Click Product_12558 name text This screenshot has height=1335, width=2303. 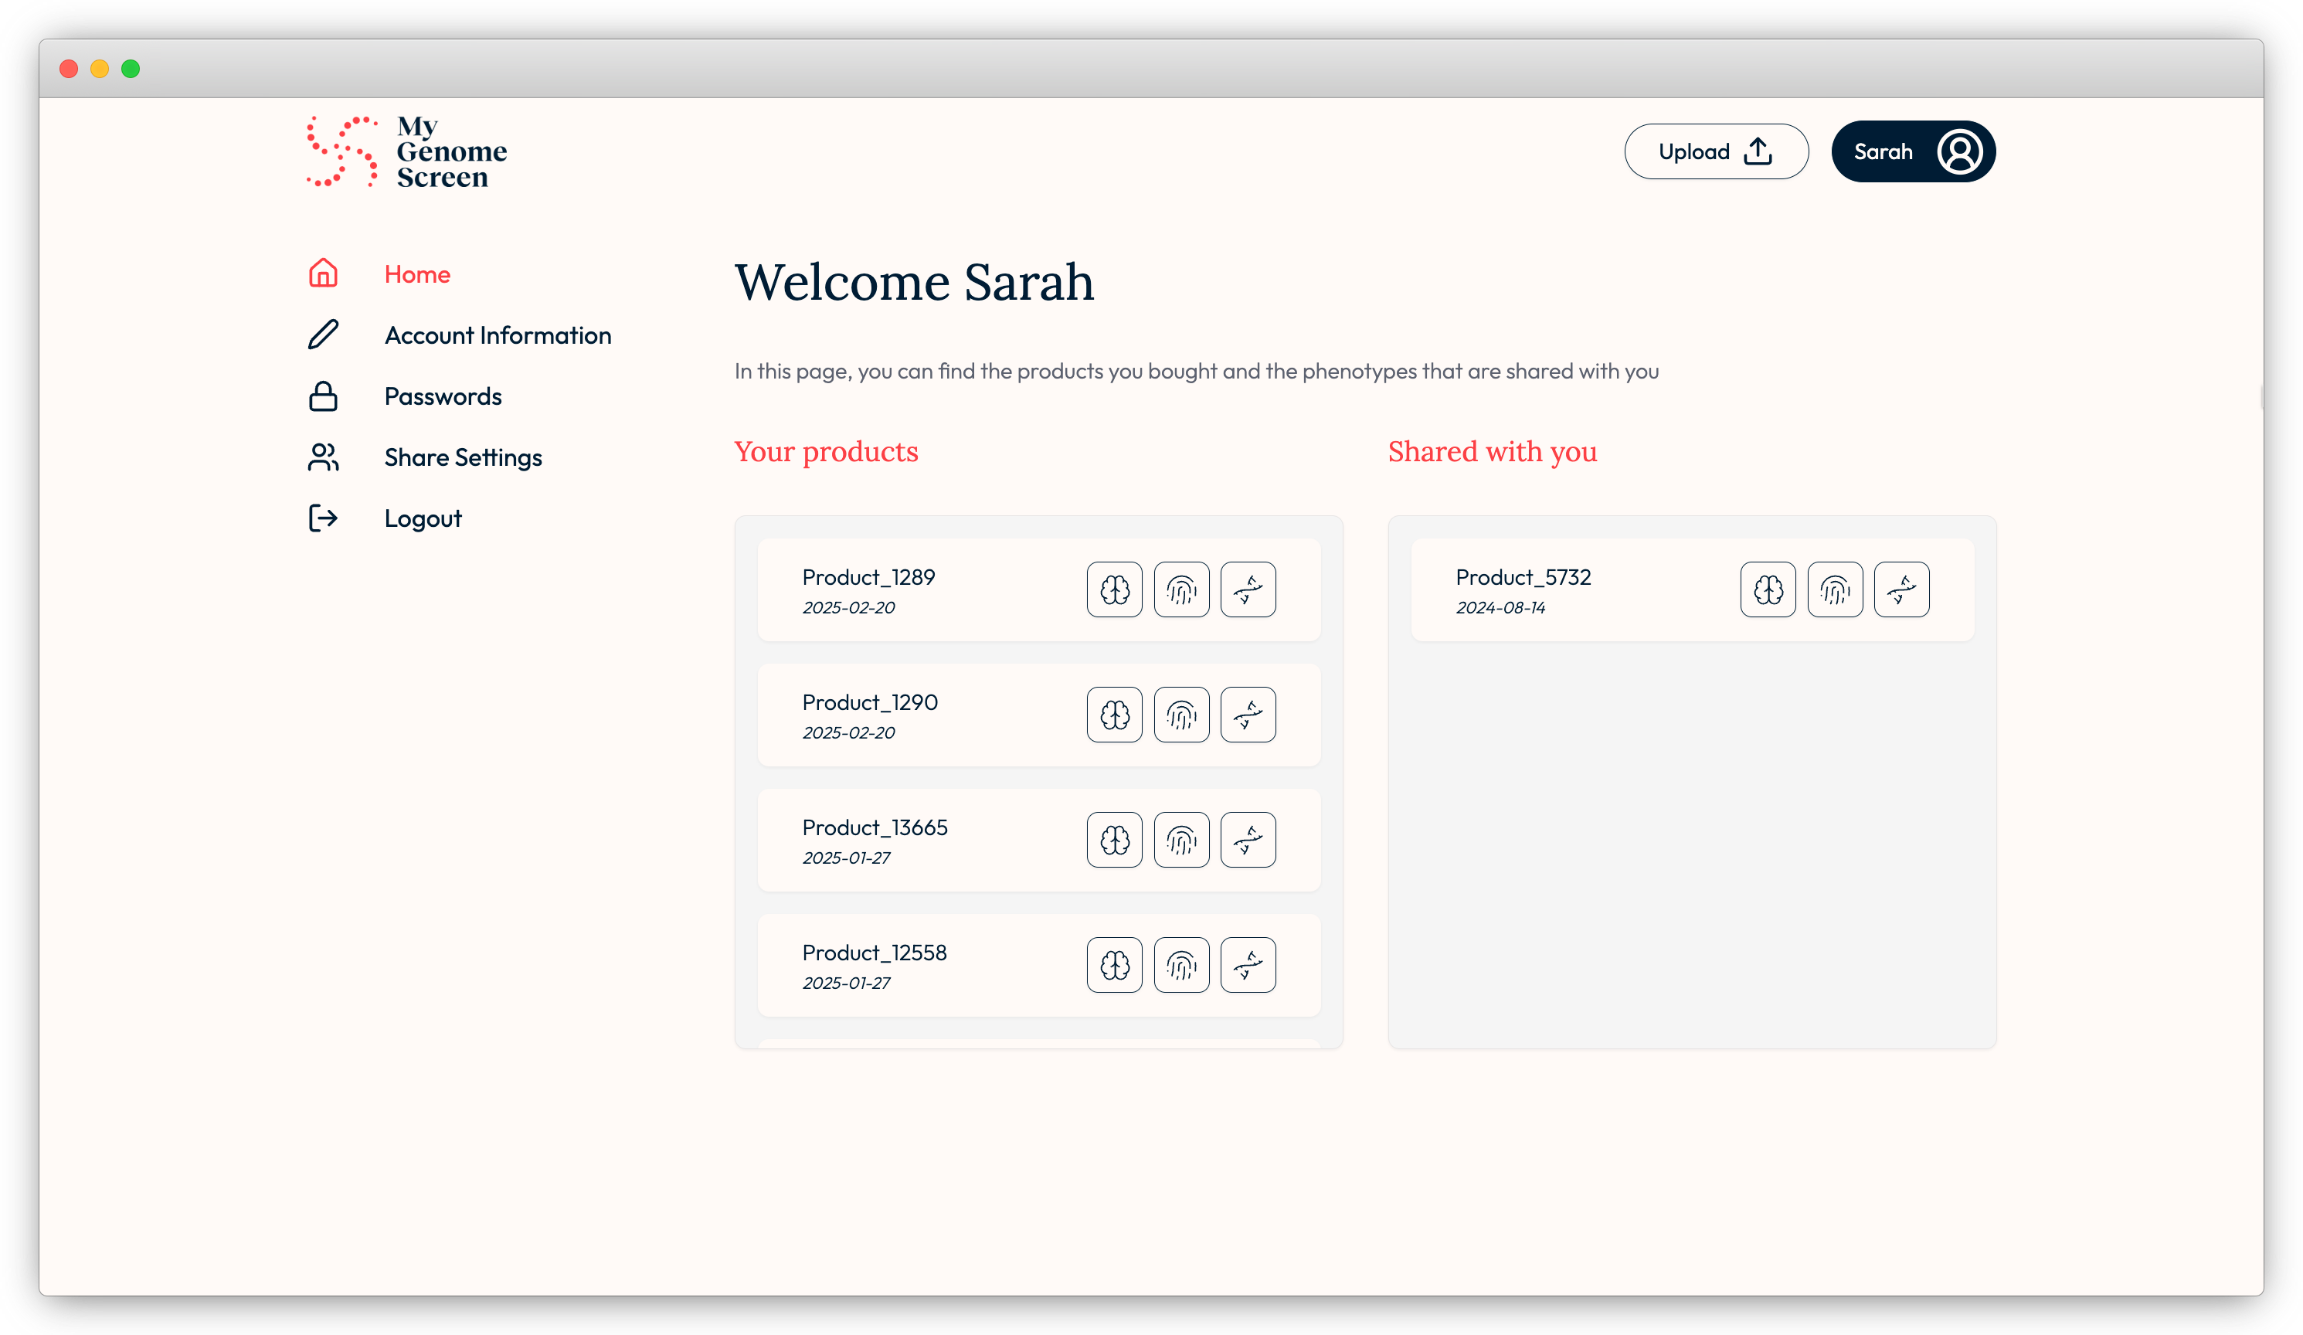pos(874,952)
